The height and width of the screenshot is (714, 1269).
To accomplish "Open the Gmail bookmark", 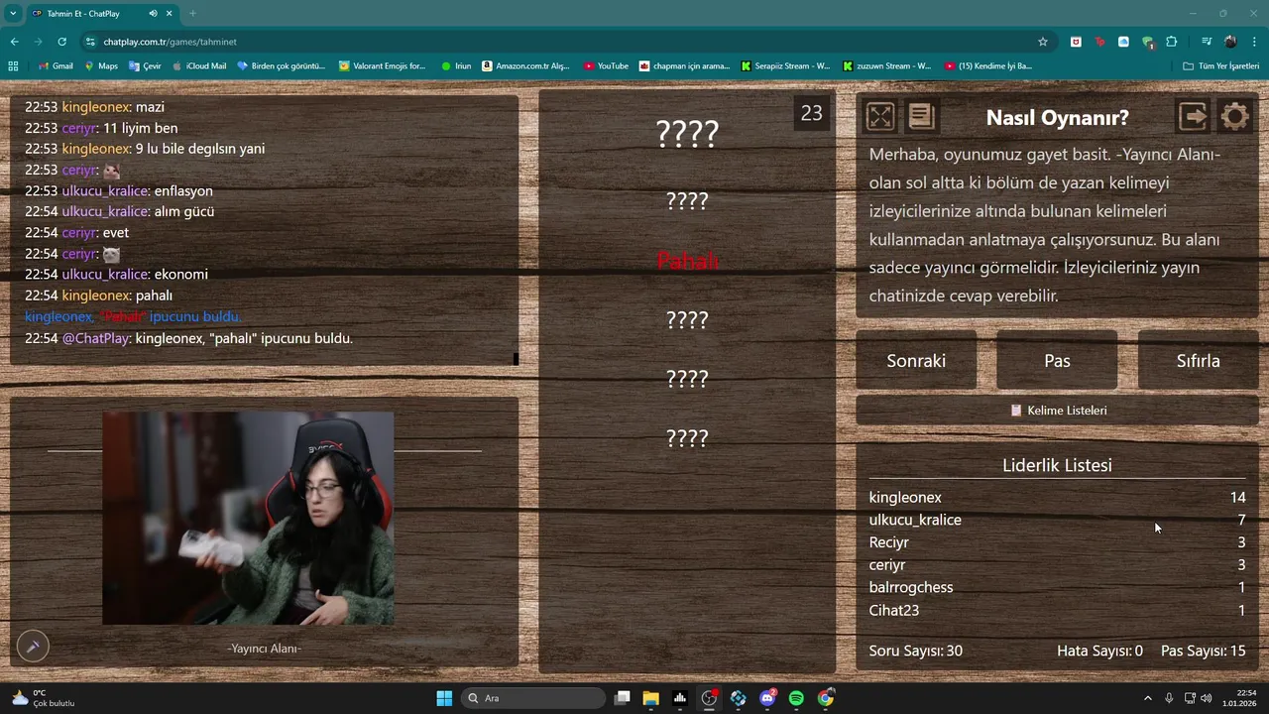I will pyautogui.click(x=56, y=66).
